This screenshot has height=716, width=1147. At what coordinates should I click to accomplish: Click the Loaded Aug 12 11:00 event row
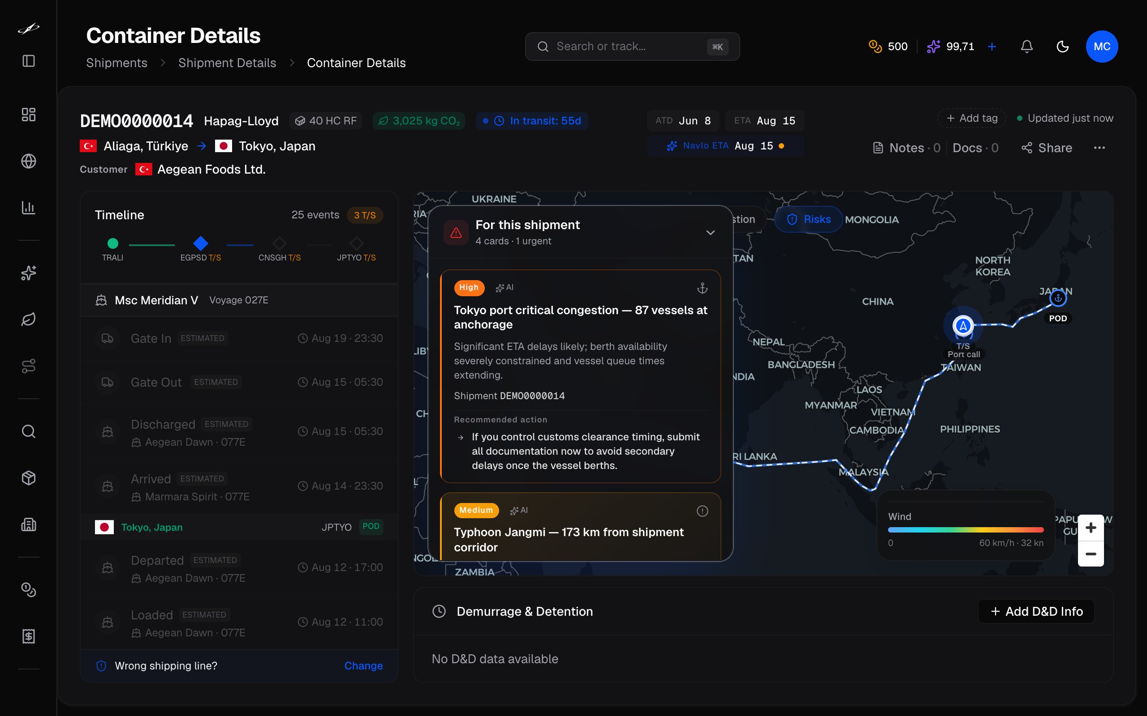[239, 622]
